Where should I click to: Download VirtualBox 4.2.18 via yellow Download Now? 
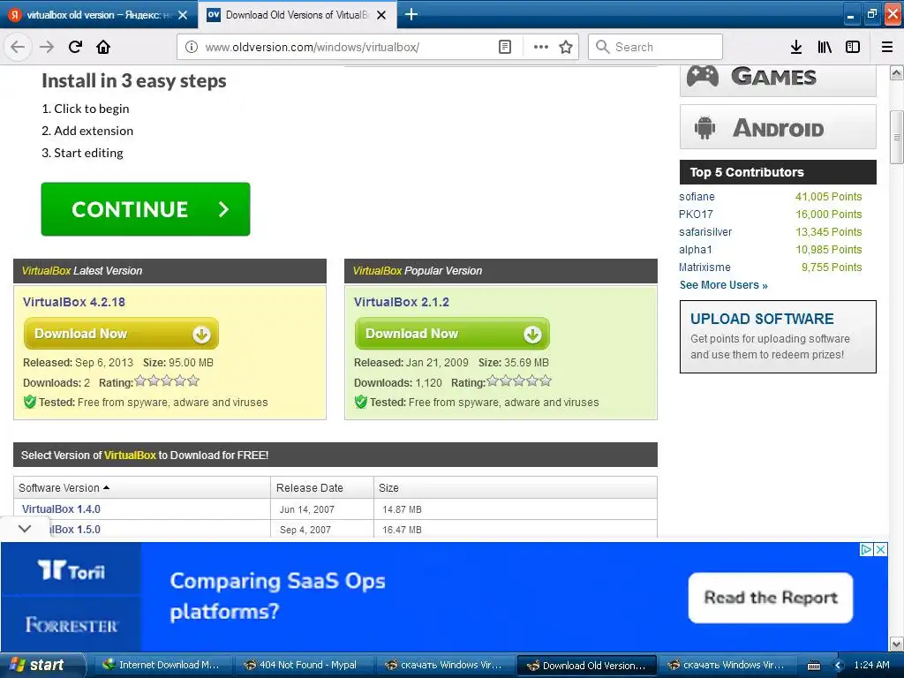[x=121, y=333]
